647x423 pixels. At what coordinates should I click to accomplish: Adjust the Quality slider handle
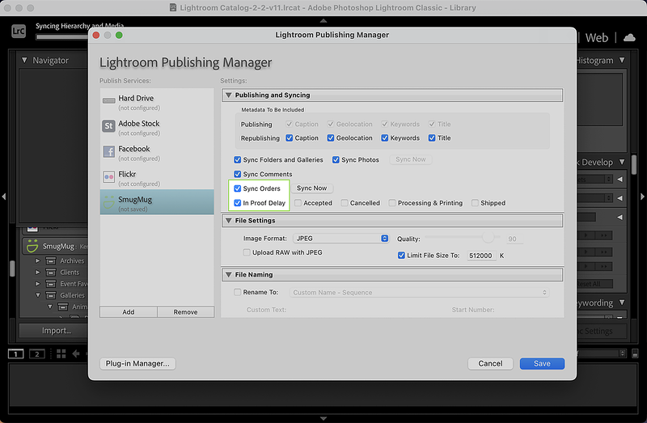(488, 239)
